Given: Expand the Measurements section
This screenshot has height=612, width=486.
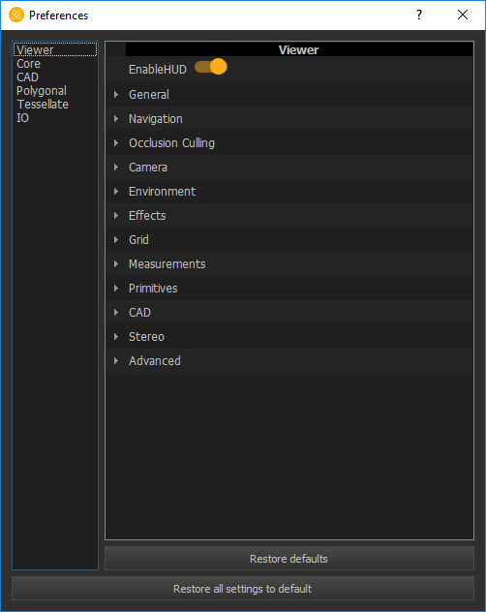Looking at the screenshot, I should (x=116, y=263).
